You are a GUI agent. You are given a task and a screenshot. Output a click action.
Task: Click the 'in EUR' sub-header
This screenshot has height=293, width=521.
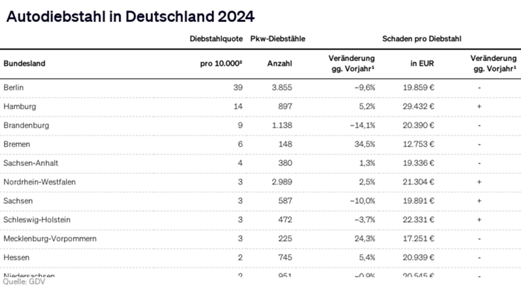pos(422,63)
